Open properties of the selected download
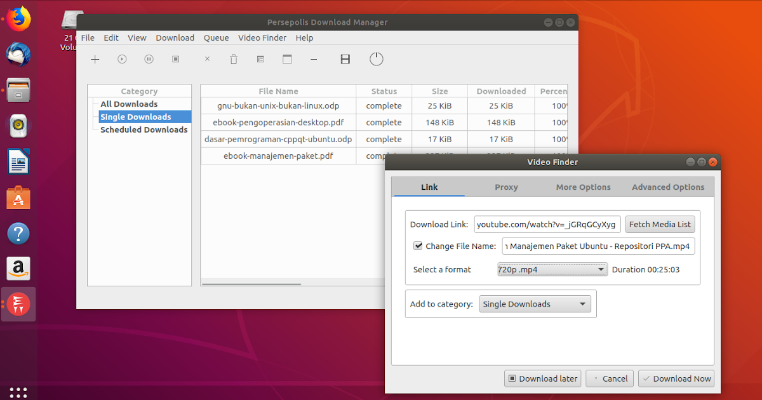The width and height of the screenshot is (762, 400). (x=260, y=58)
